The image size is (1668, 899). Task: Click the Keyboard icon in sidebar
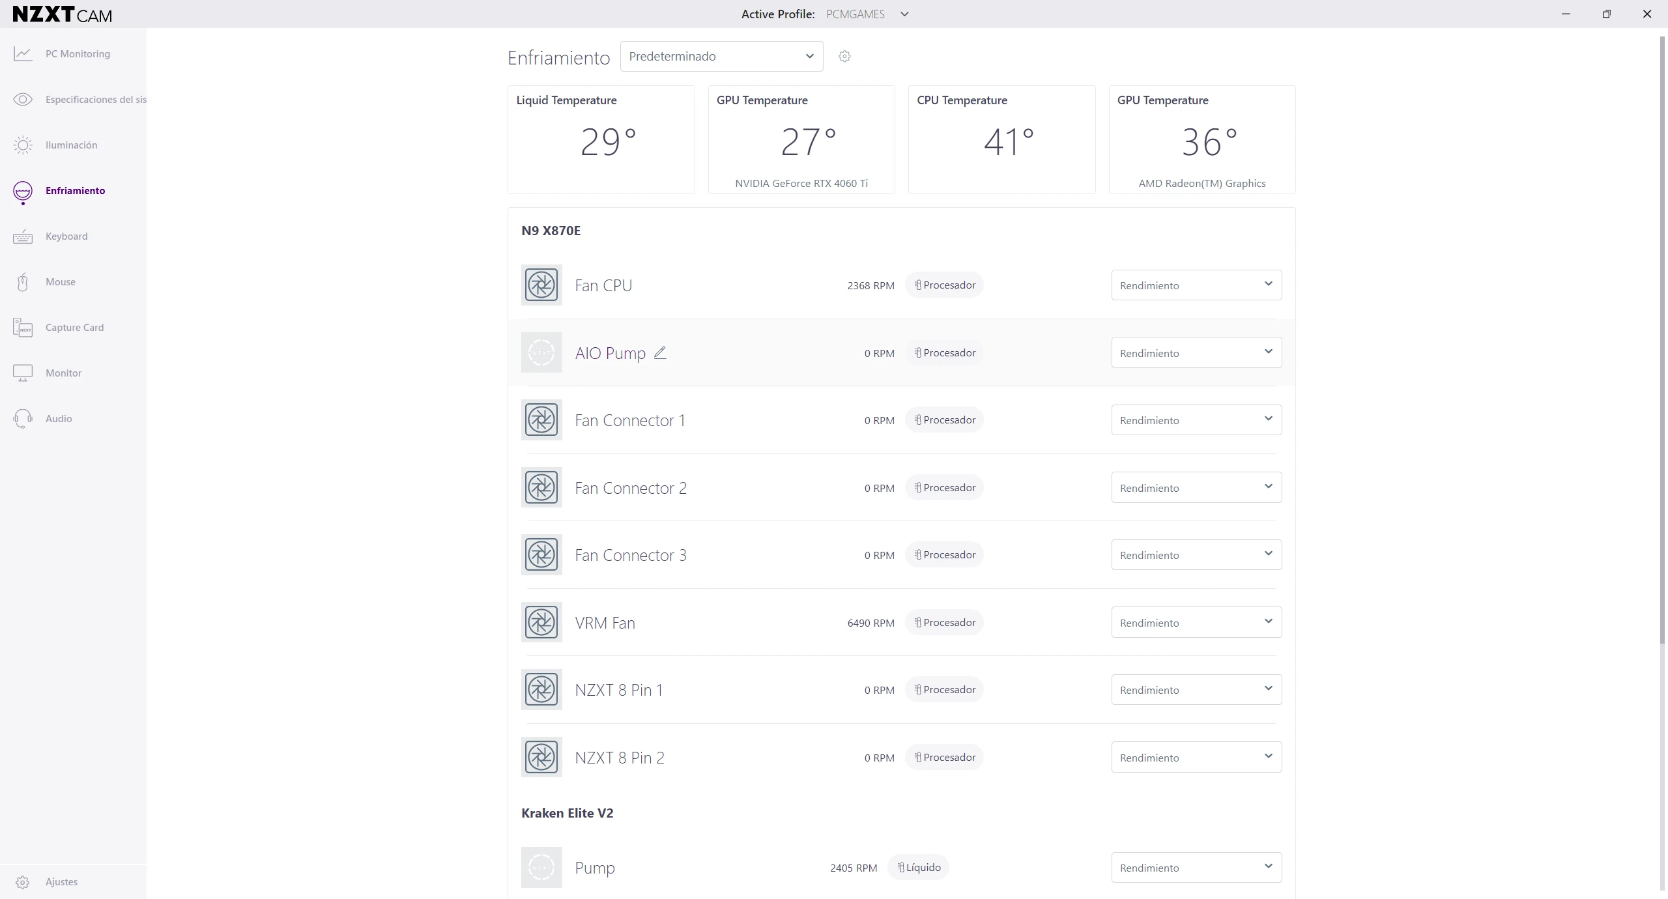click(x=23, y=236)
